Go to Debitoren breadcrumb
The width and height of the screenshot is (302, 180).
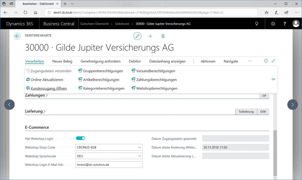point(122,24)
